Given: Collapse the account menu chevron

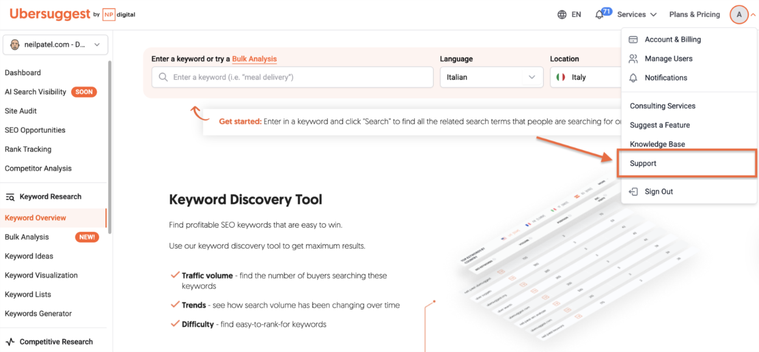Looking at the screenshot, I should 753,15.
